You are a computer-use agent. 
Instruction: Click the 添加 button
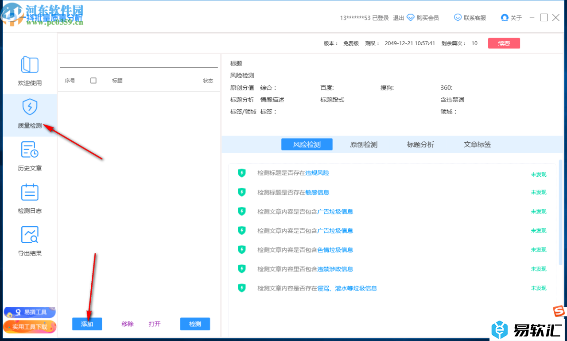[x=87, y=324]
